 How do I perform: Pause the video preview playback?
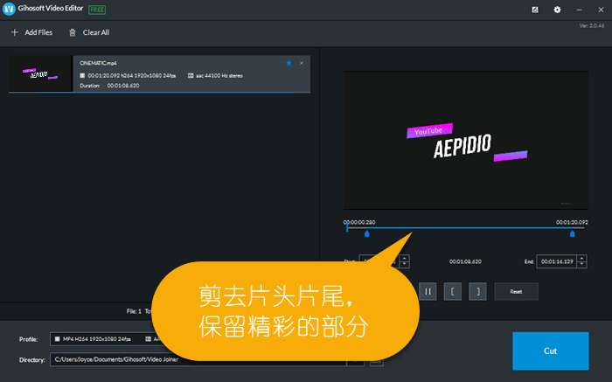click(x=428, y=291)
